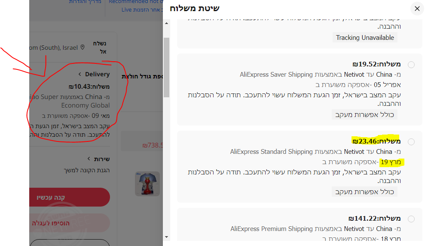This screenshot has height=246, width=428.
Task: Click the ₪141.22 shipping price text
Action: [375, 219]
